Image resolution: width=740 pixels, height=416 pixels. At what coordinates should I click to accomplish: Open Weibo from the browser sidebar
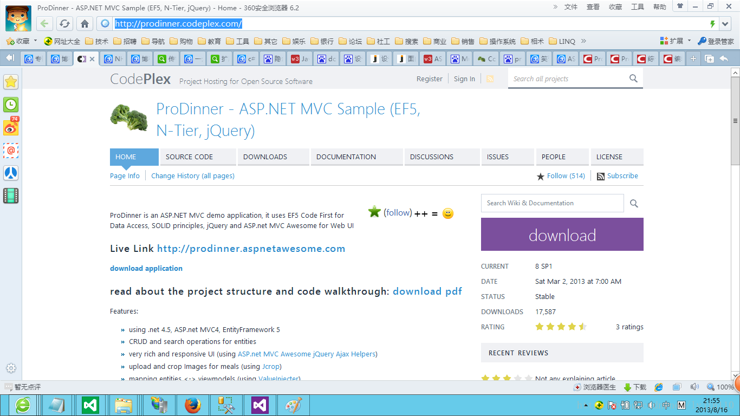(11, 127)
